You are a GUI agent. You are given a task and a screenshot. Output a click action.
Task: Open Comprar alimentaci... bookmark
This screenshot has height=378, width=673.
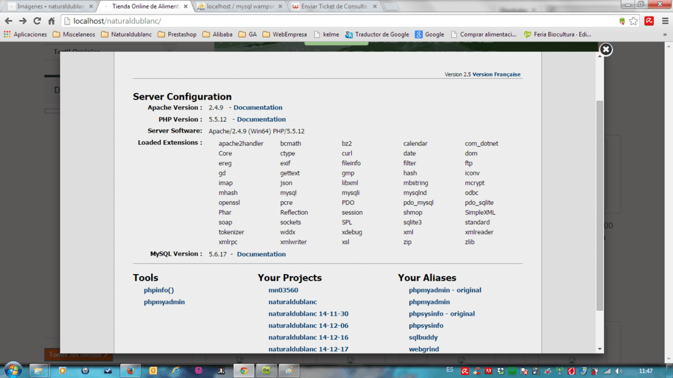pos(484,34)
